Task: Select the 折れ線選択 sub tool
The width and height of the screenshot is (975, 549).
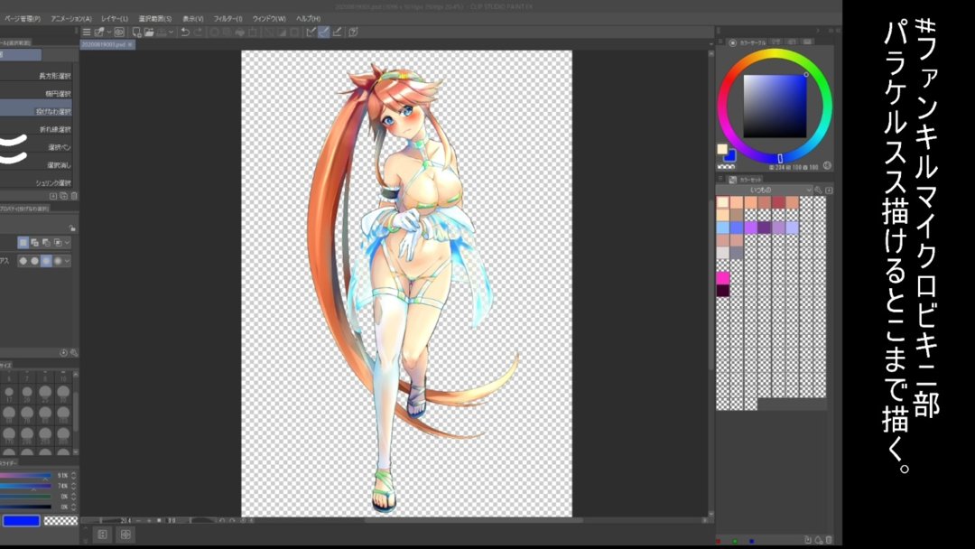Action: coord(36,129)
